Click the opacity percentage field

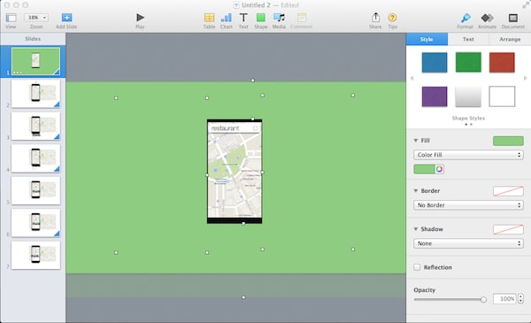(504, 298)
